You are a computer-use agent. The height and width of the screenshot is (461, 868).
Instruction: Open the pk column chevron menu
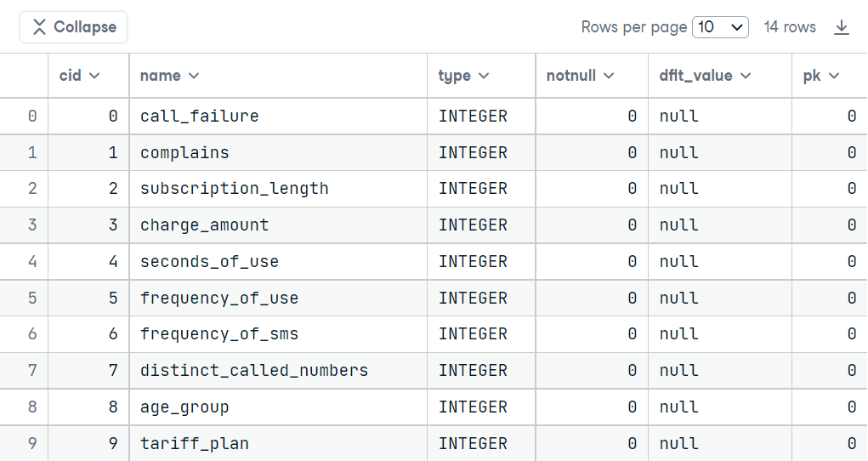tap(834, 76)
